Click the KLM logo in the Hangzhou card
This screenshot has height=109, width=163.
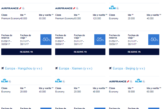click(4, 81)
